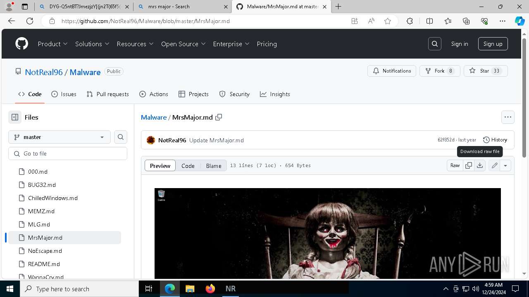
Task: Click Sign up button
Action: (493, 44)
